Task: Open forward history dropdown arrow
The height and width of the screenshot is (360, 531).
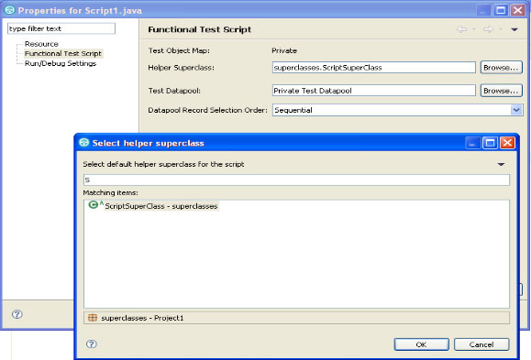Action: [x=501, y=29]
